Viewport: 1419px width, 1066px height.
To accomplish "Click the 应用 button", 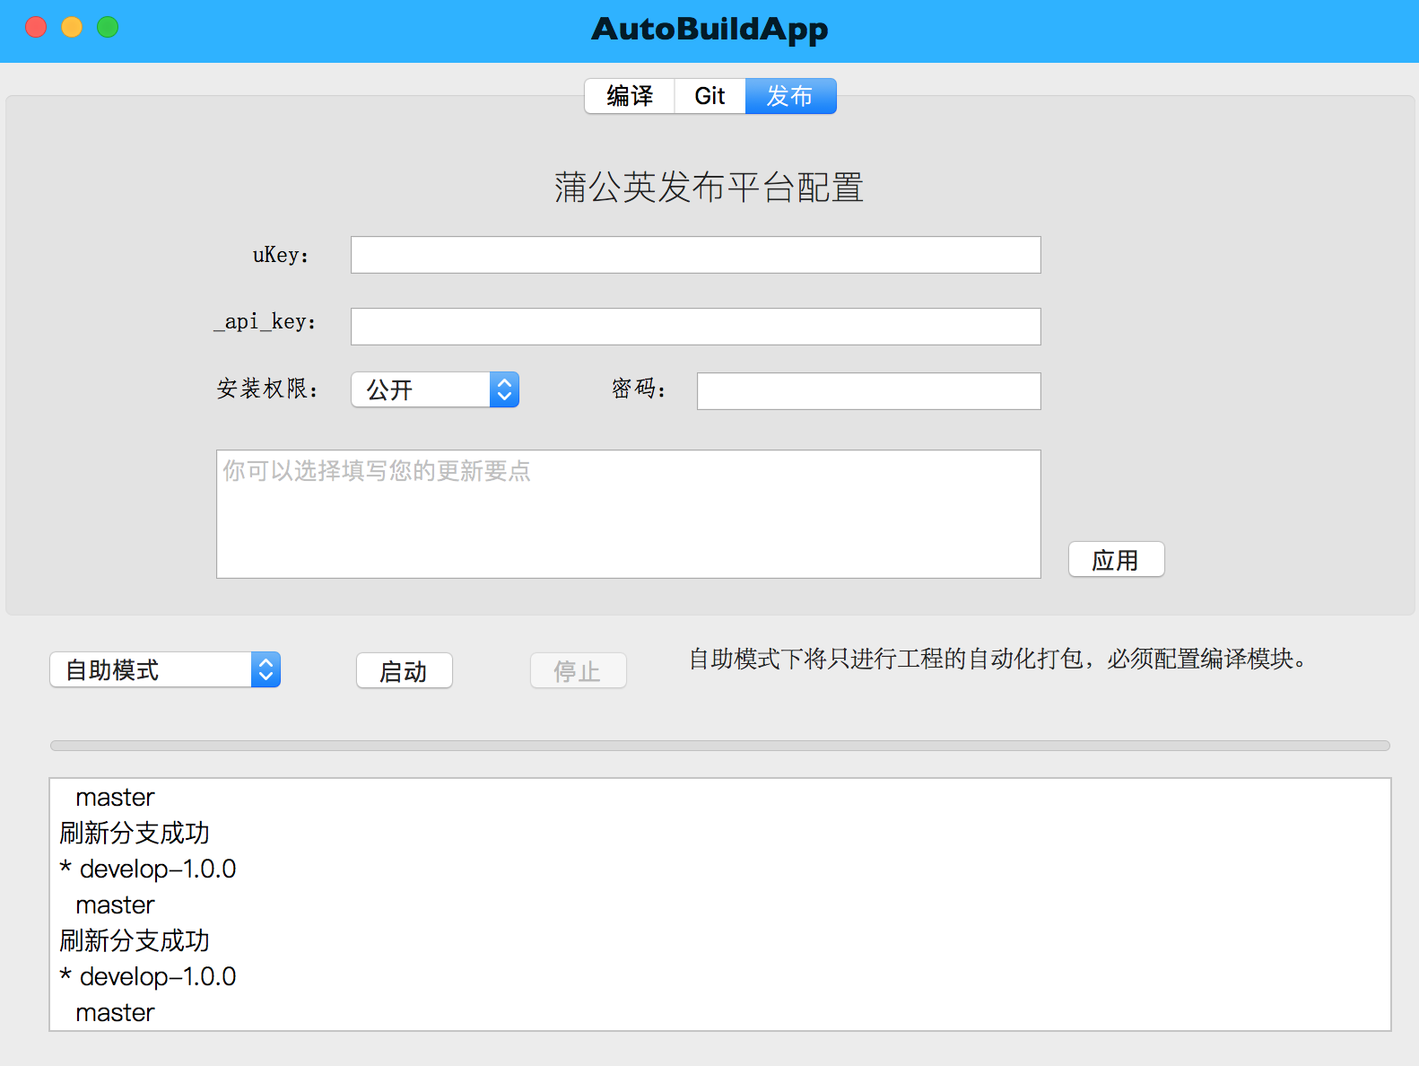I will [1116, 560].
